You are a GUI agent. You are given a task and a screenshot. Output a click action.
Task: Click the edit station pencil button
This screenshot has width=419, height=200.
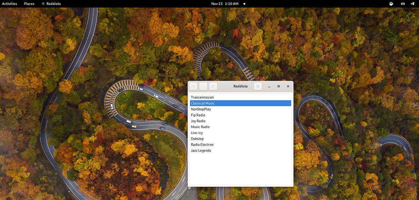[213, 86]
